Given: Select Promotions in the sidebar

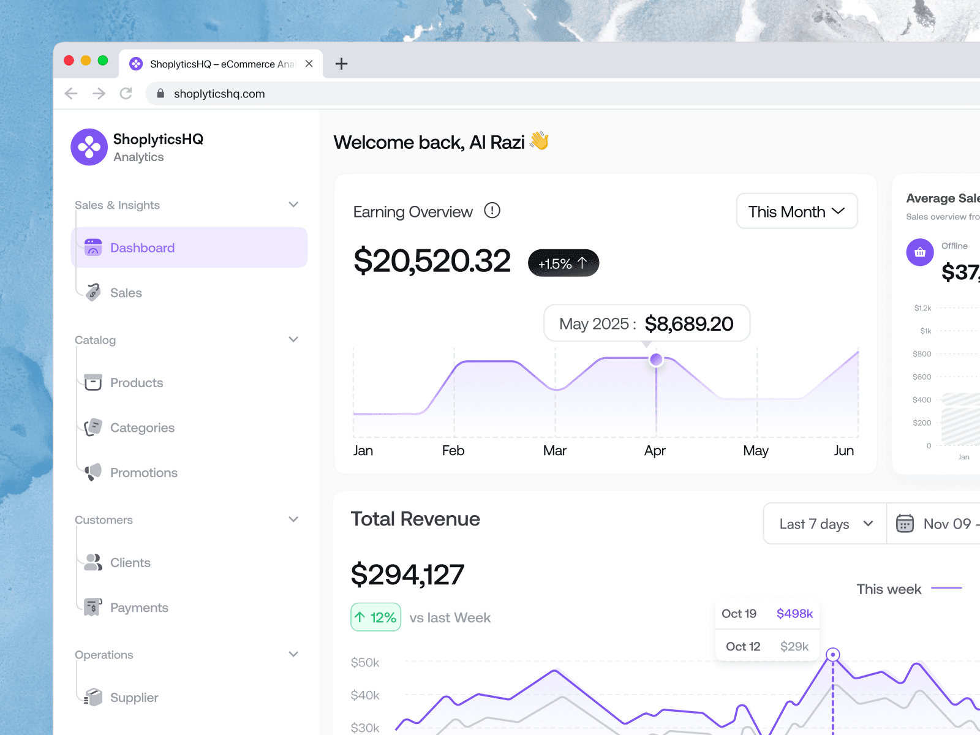Looking at the screenshot, I should (143, 472).
